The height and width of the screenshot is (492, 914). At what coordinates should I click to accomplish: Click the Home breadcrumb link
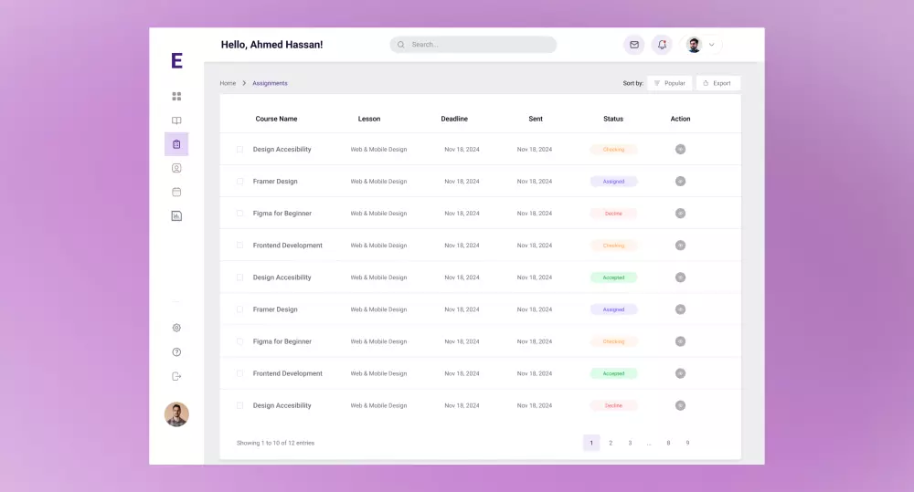(x=228, y=83)
